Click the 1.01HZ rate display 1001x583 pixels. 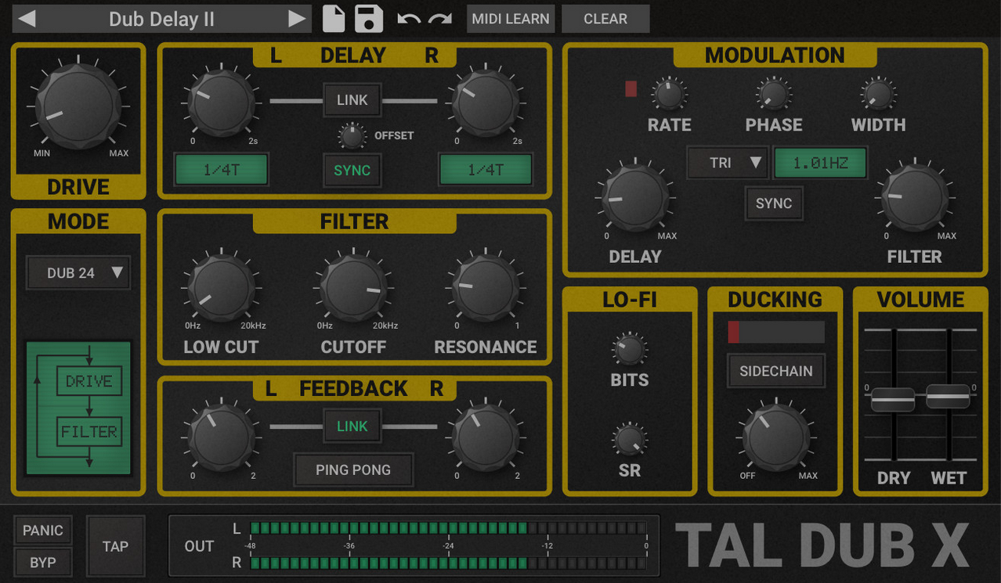(x=821, y=163)
